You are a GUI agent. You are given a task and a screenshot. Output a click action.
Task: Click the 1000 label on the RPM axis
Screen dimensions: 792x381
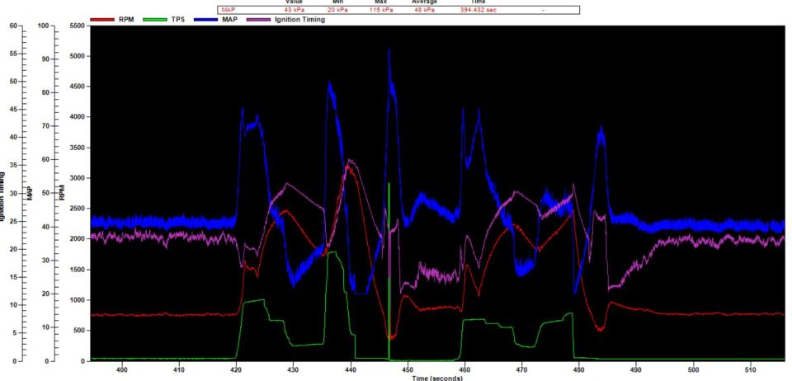[78, 300]
